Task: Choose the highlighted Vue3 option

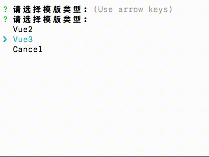Action: (23, 40)
